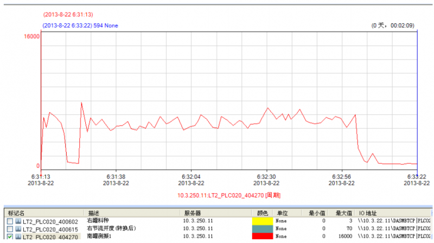Click the tag icon beside LT2_PLC020_400615
This screenshot has height=243, width=434.
coord(18,229)
